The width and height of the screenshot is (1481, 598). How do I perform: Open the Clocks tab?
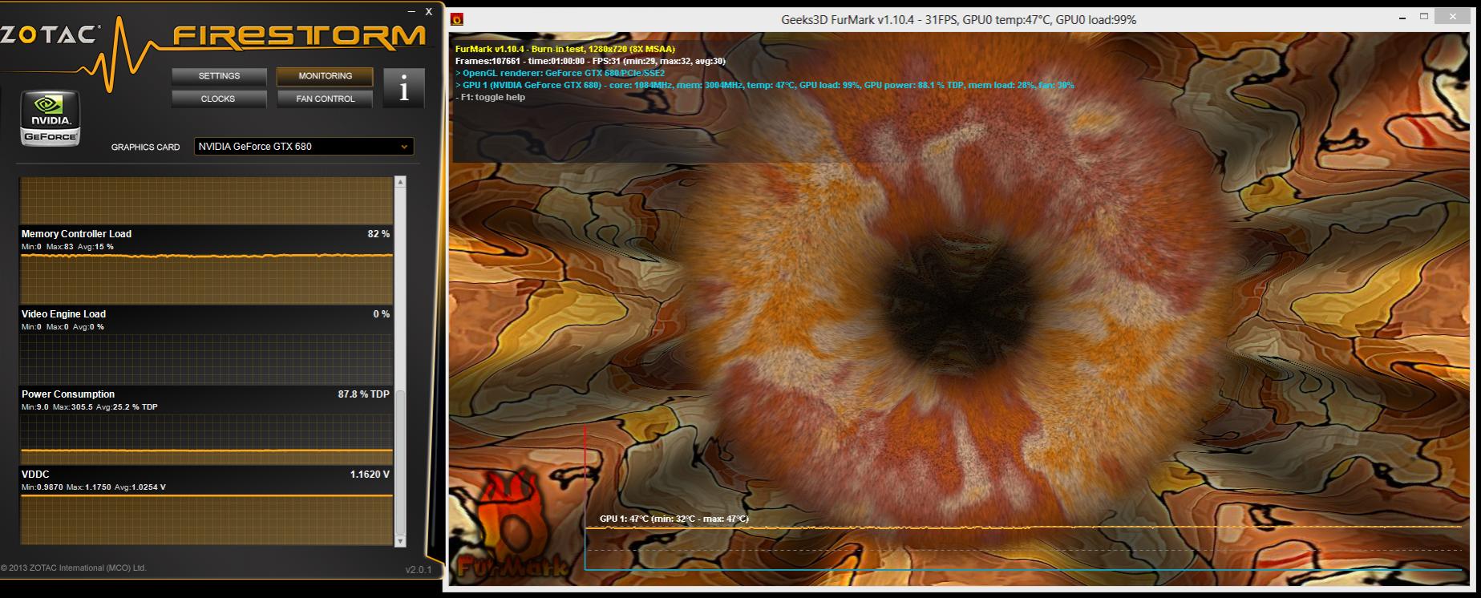(x=219, y=99)
